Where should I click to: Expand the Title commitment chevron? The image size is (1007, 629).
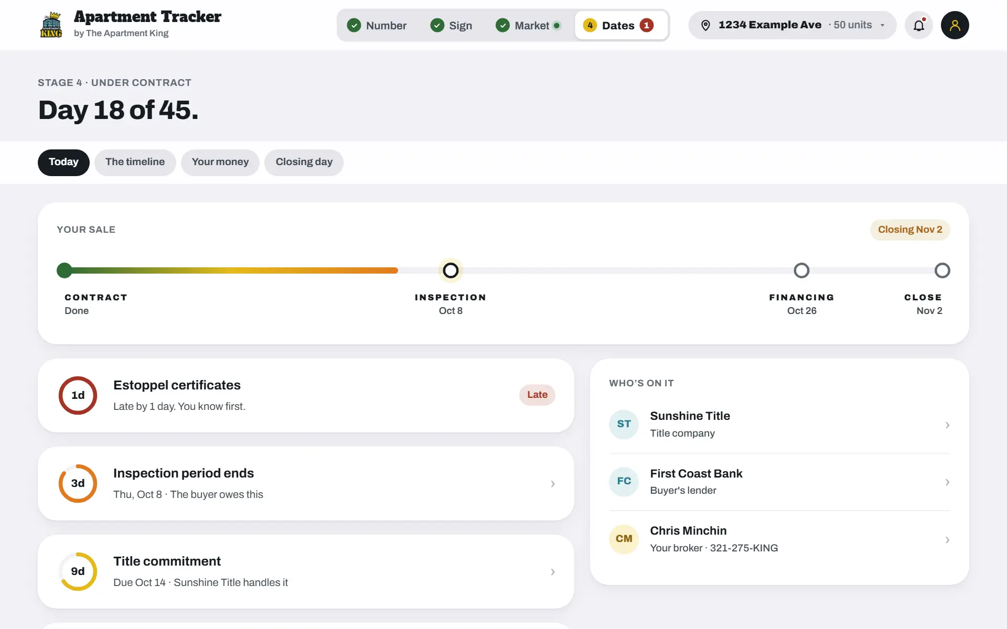tap(552, 572)
